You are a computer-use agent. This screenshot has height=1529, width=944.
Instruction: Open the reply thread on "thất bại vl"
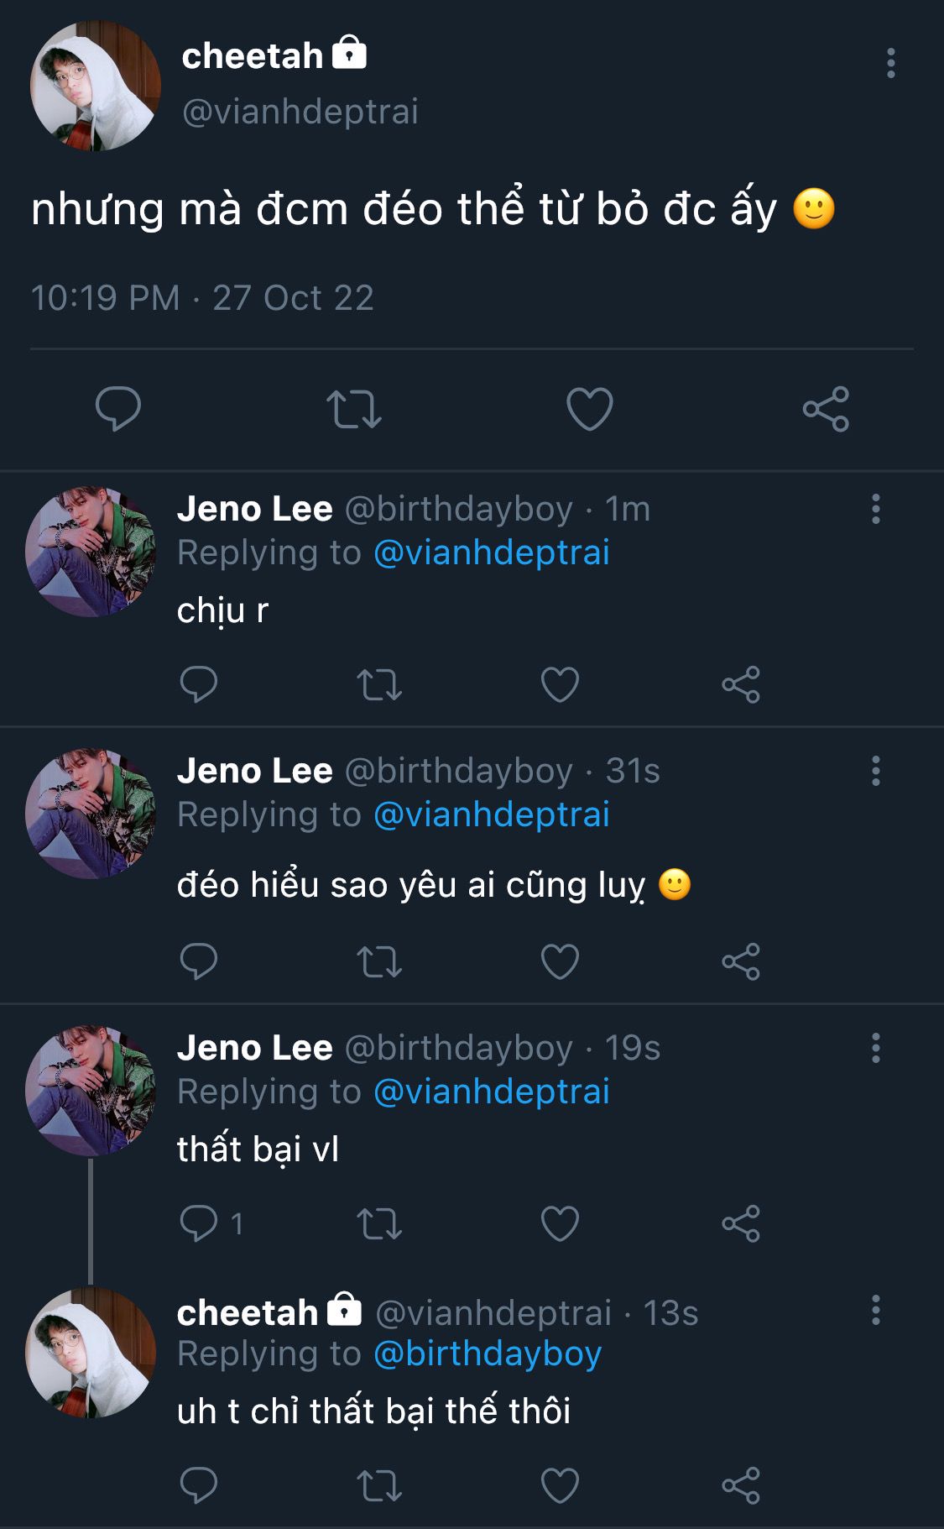pos(201,1223)
